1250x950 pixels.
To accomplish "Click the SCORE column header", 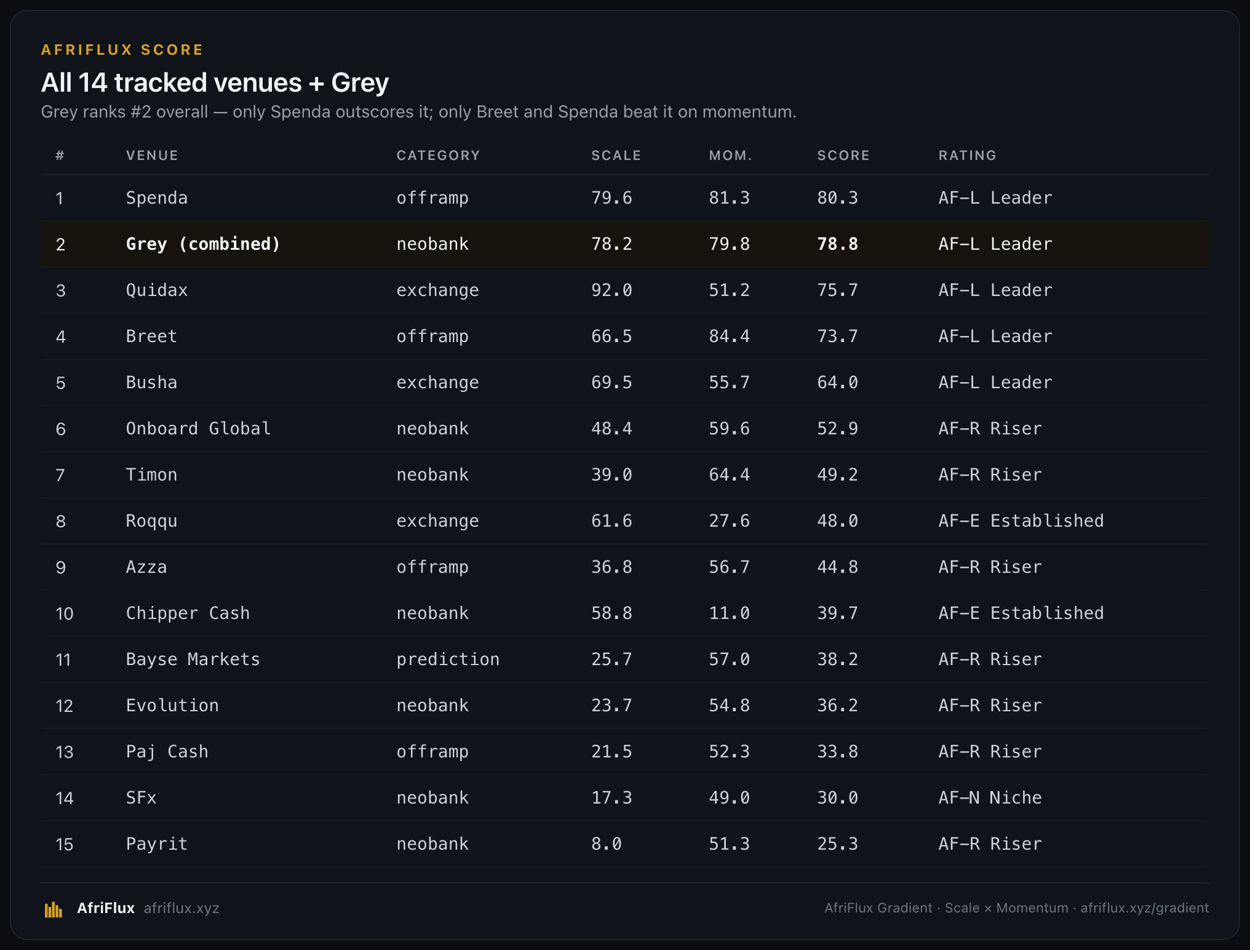I will pyautogui.click(x=843, y=155).
